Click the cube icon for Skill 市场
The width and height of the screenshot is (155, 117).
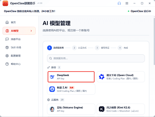click(x=7, y=48)
